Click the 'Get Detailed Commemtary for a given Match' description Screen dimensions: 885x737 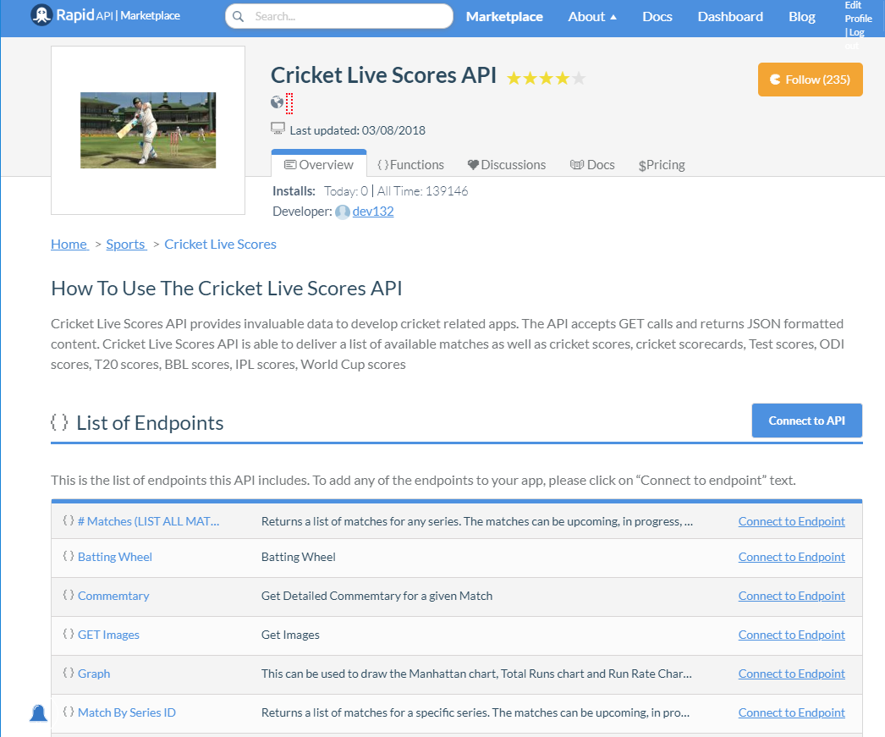tap(377, 596)
